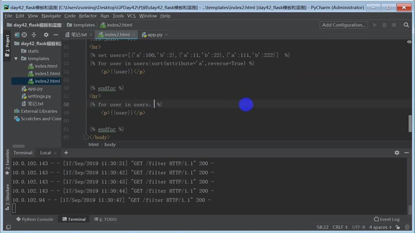Click the Add Configuration button

point(343,25)
